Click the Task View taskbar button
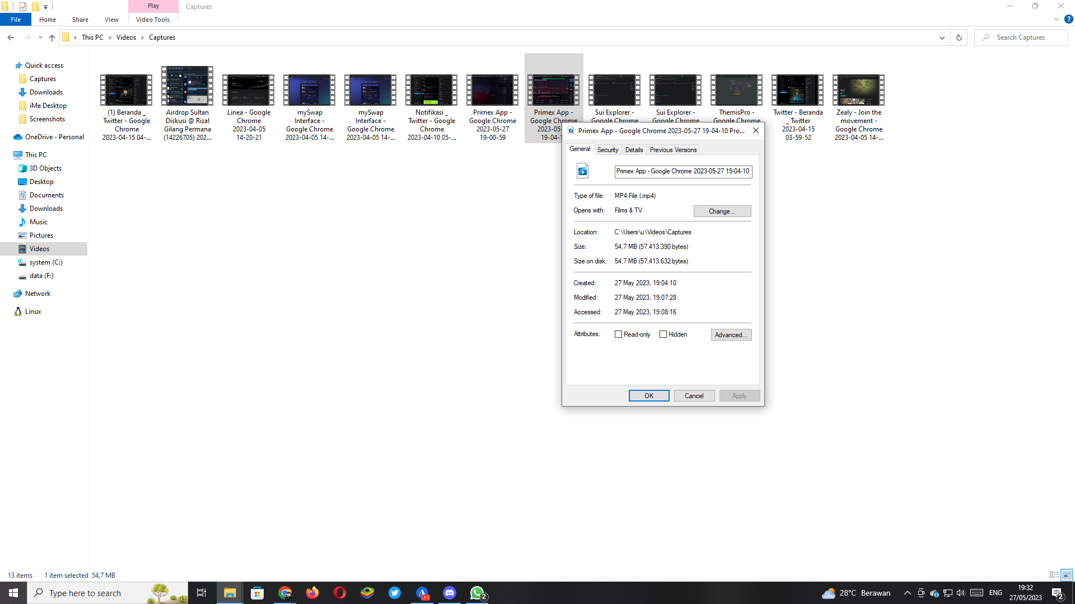Viewport: 1075px width, 604px height. tap(202, 593)
